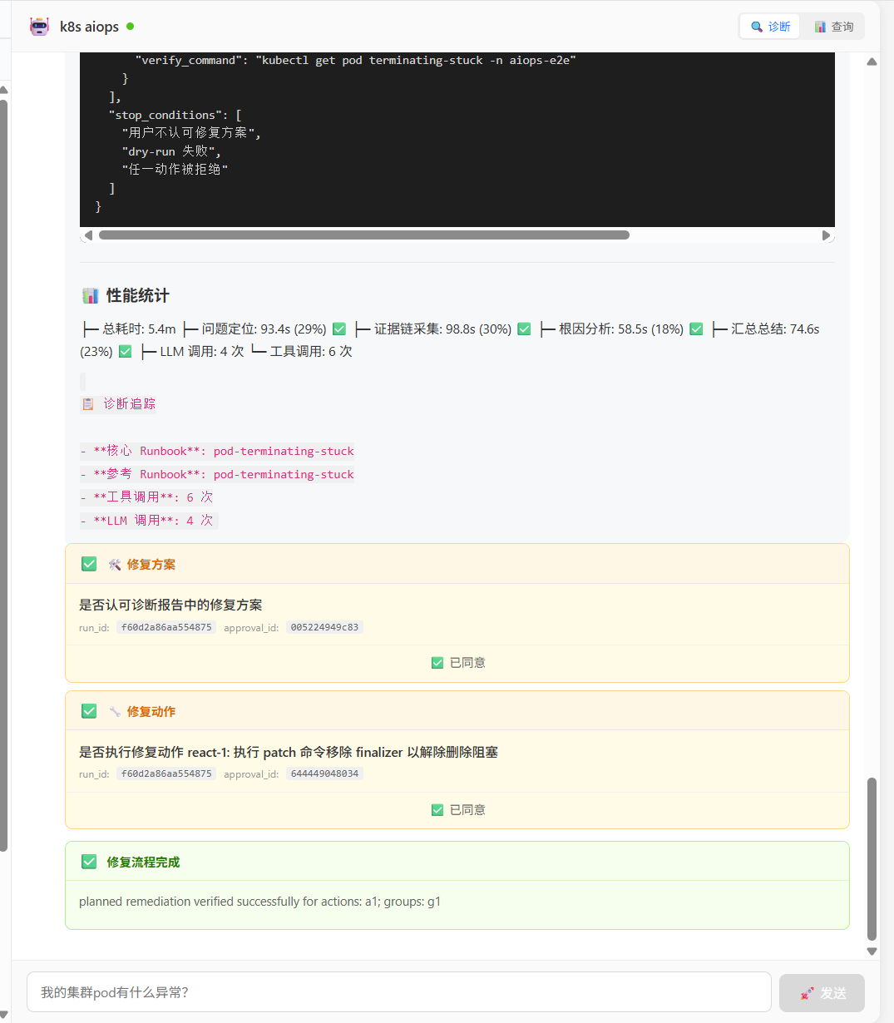Click the bar chart icon beside 性能统计
894x1023 pixels.
90,295
